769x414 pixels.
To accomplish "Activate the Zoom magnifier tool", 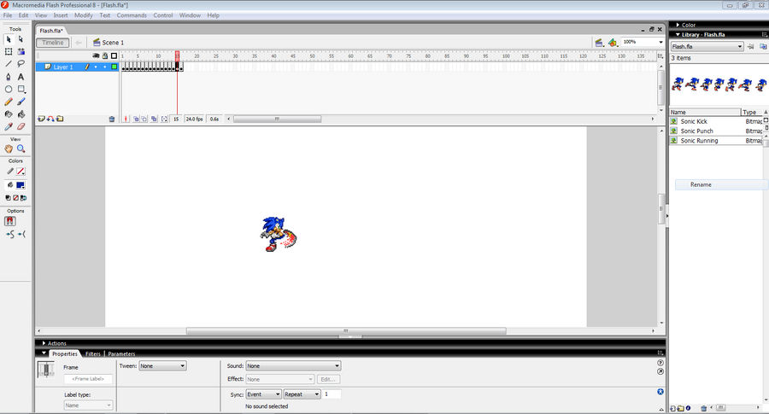I will [21, 149].
